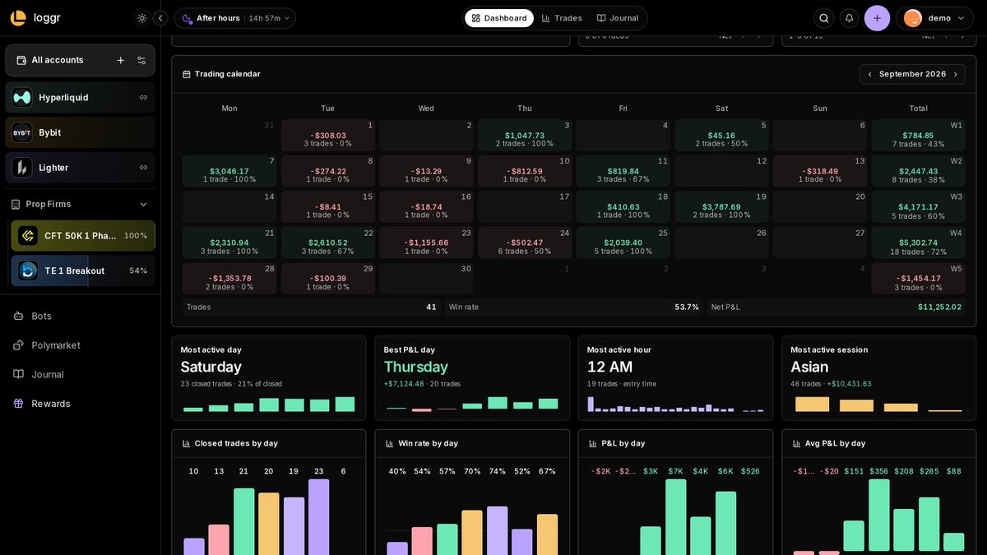This screenshot has width=987, height=555.
Task: Open September 28 cell showing -$1,353.78
Action: click(229, 278)
